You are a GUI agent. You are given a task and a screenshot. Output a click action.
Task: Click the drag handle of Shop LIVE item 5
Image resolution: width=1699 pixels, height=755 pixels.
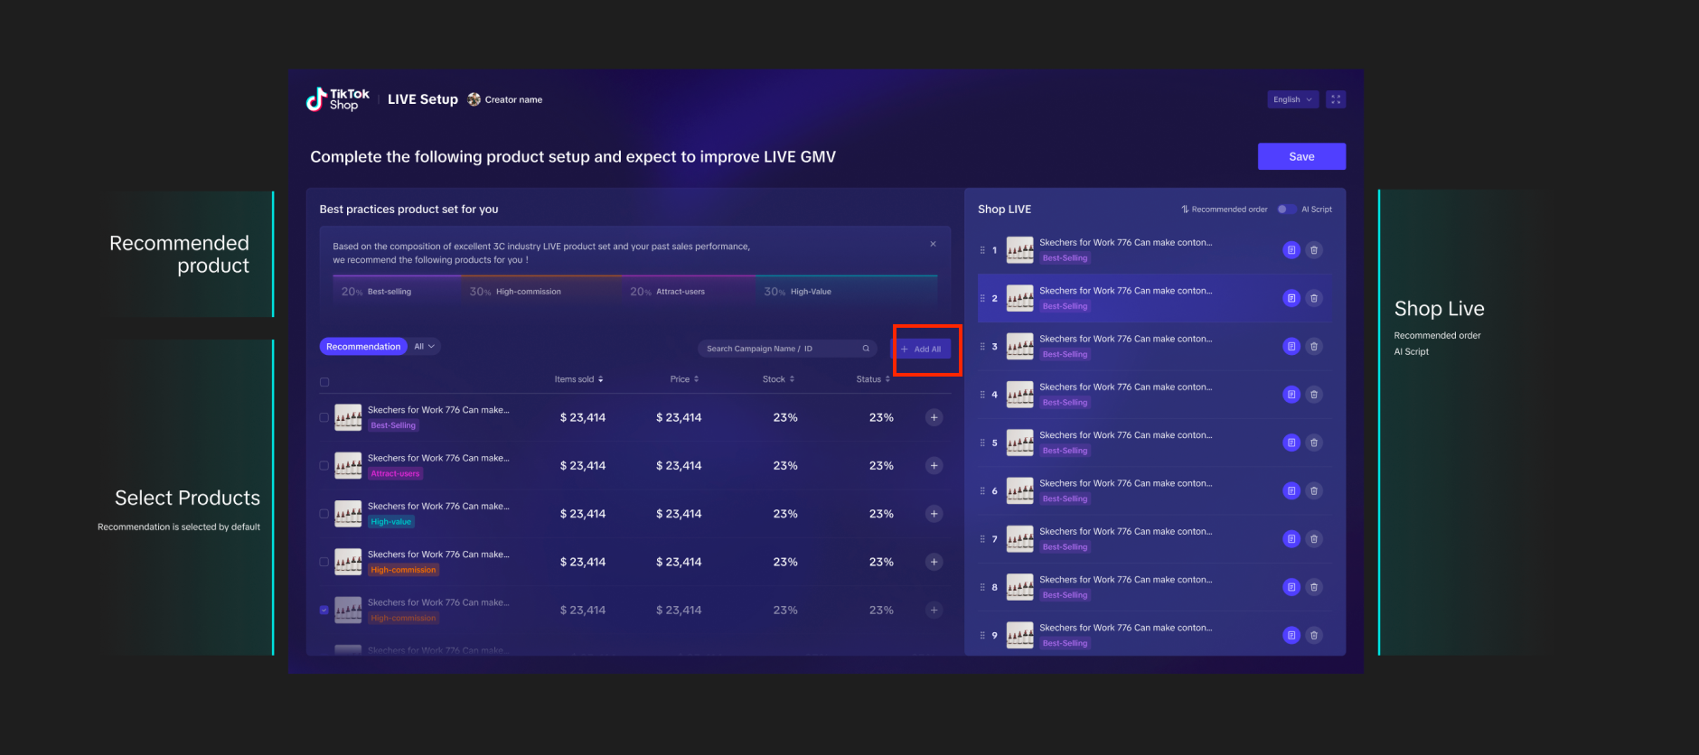[x=982, y=443]
